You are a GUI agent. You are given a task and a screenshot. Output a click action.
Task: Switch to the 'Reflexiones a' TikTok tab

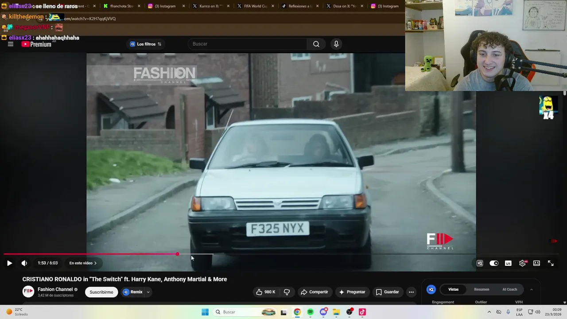click(x=300, y=6)
